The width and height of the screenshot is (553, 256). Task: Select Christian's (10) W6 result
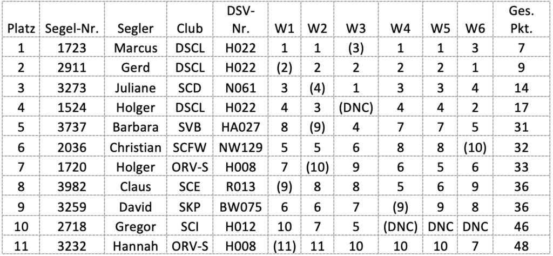tap(475, 147)
